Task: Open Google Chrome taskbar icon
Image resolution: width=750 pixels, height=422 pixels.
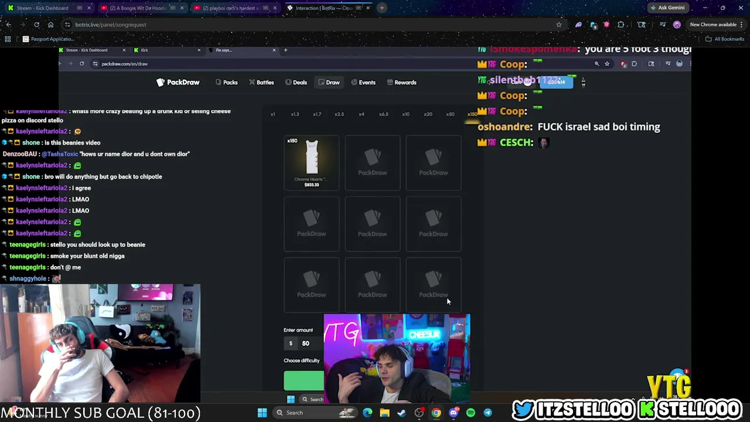Action: click(436, 413)
